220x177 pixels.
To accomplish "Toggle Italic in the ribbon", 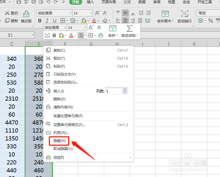I will (x=47, y=21).
